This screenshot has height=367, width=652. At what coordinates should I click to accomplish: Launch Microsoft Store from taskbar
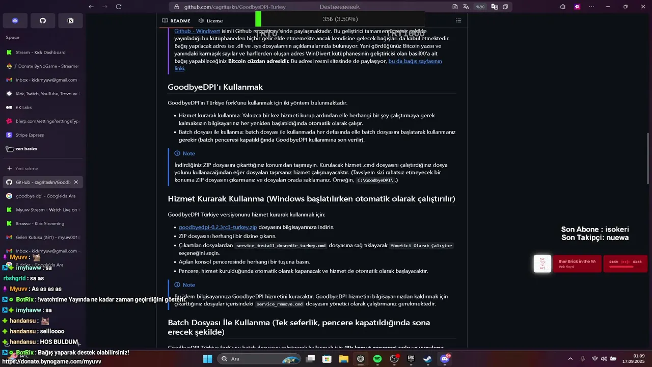[x=327, y=359]
